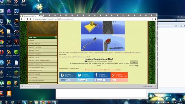Open a new Chrome tab
Viewport: 185px width, 104px height.
point(41,16)
